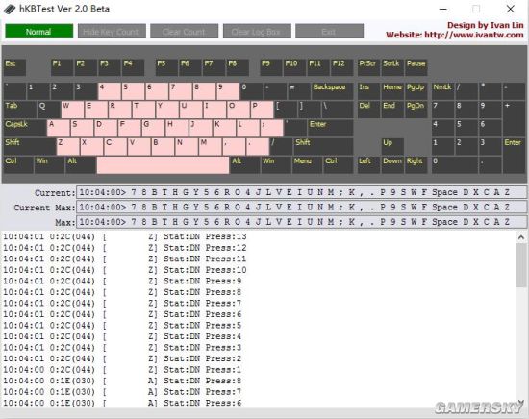Click the PrScr key on virtual keyboard

[368, 67]
